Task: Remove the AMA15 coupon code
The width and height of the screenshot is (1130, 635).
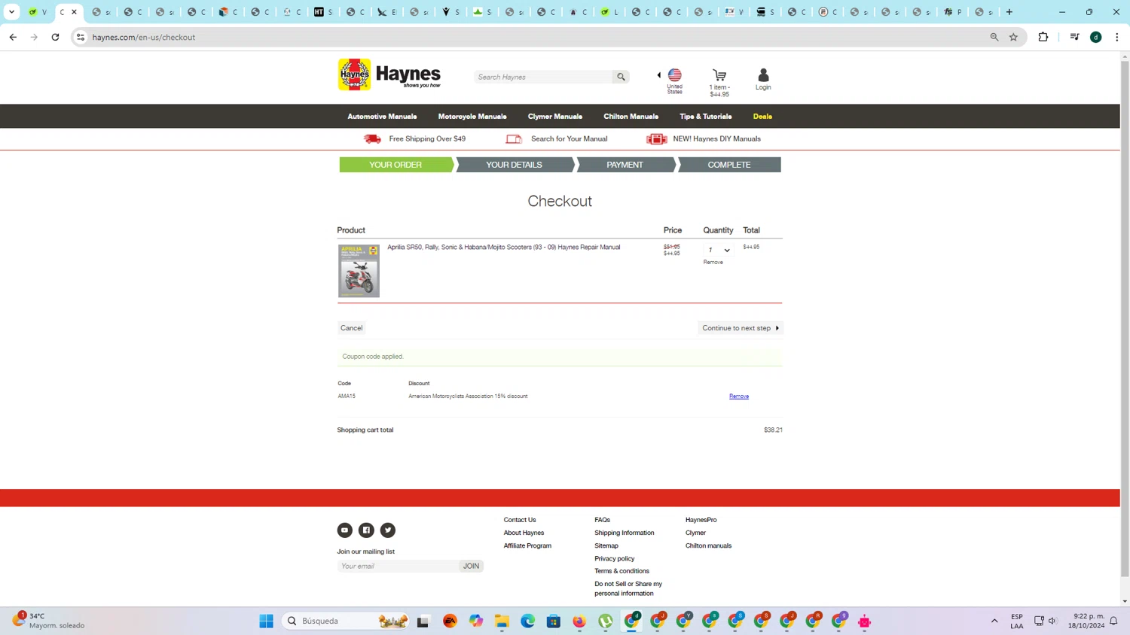Action: point(738,396)
